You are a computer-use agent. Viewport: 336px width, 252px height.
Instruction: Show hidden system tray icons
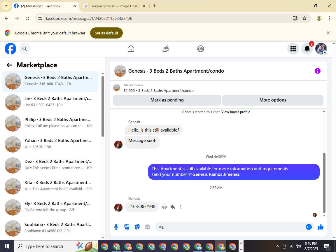click(x=277, y=246)
